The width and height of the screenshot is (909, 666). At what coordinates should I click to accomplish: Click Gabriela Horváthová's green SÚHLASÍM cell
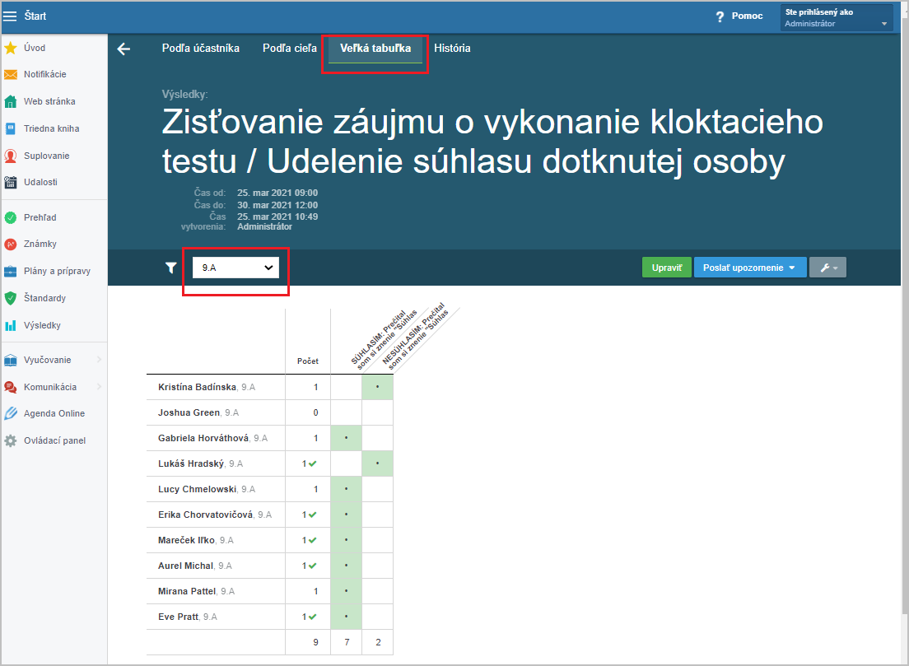[346, 438]
